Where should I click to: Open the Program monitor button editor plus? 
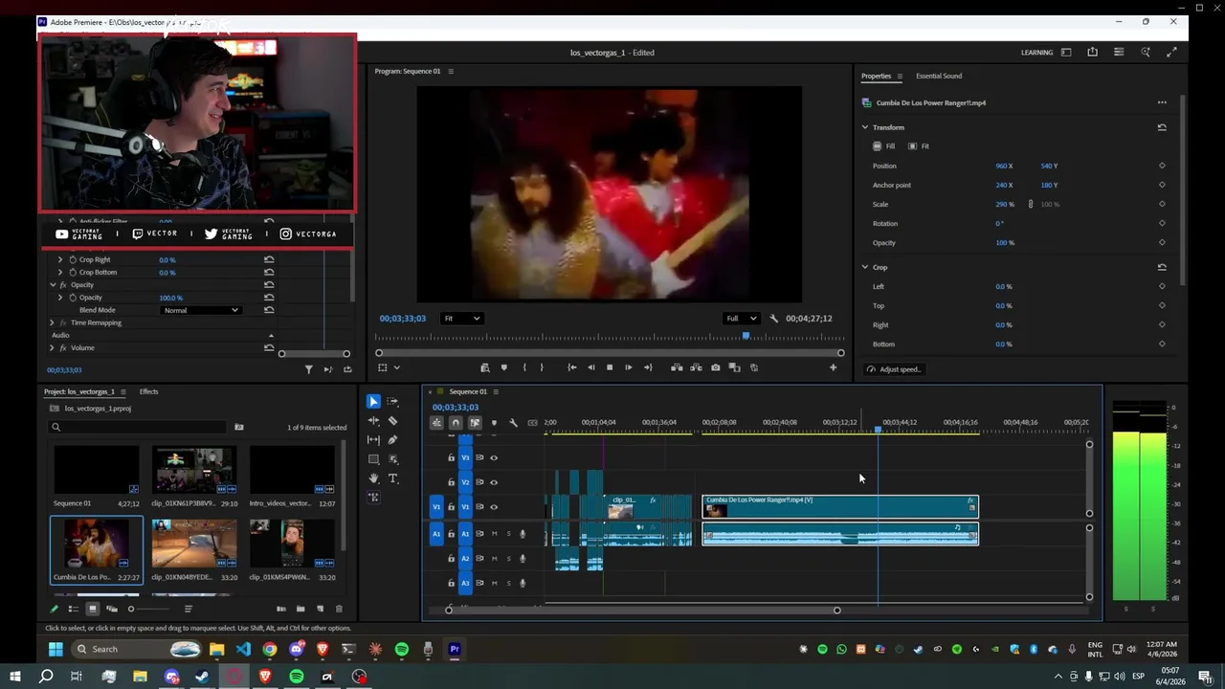click(833, 367)
